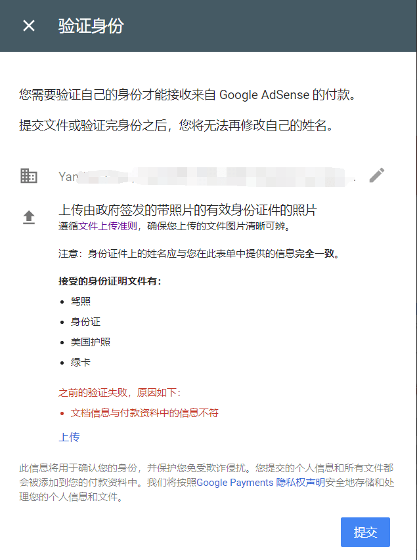417x560 pixels.
Task: Click the heading 上传由政府签发的带照片的有效身份证件的照片
Action: (x=187, y=210)
